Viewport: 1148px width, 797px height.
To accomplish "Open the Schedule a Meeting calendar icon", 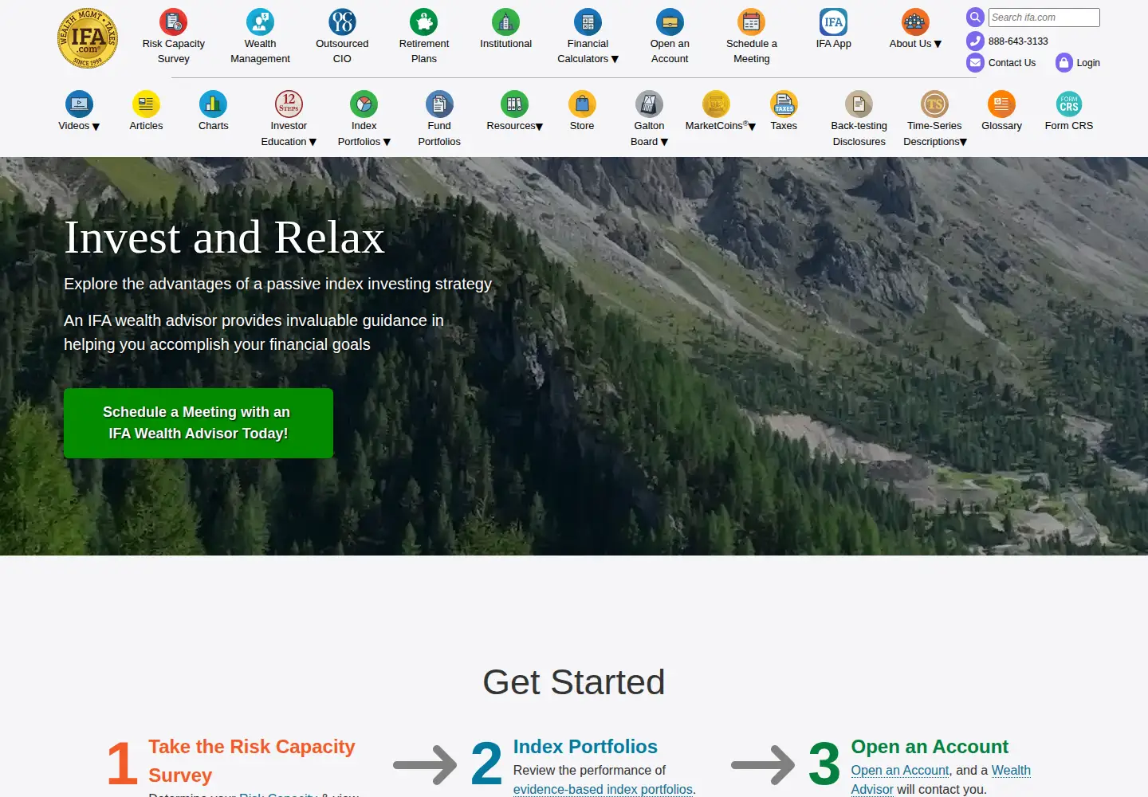I will pos(751,22).
